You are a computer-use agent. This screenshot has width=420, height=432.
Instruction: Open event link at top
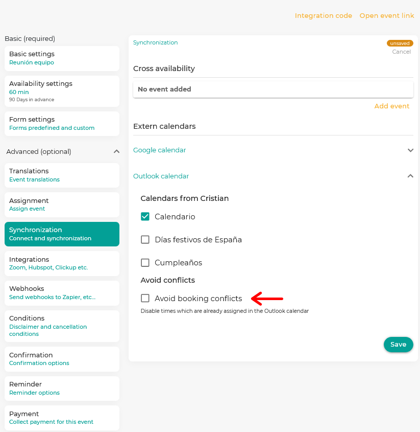pos(387,16)
